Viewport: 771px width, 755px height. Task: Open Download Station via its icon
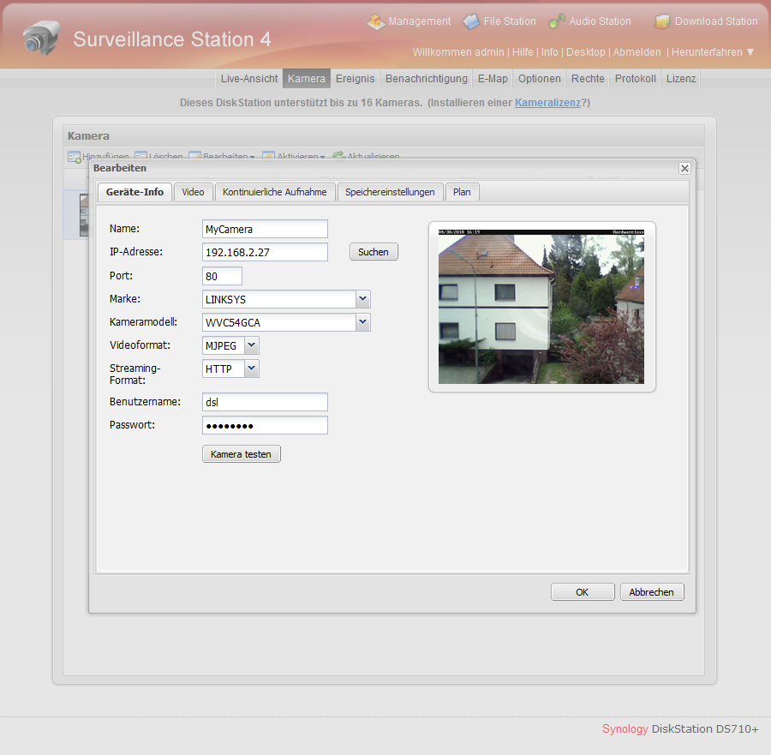[x=662, y=21]
